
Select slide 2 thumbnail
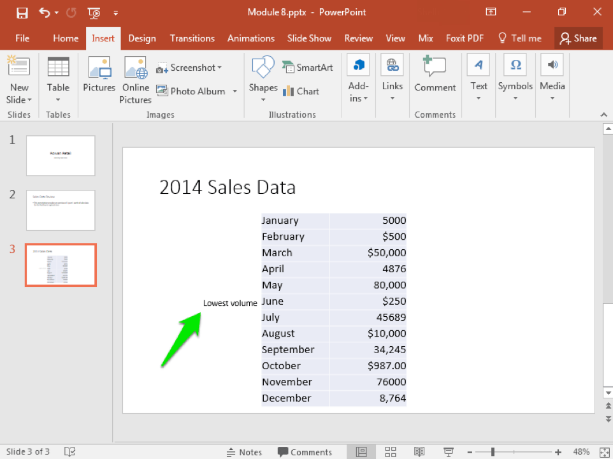61,210
